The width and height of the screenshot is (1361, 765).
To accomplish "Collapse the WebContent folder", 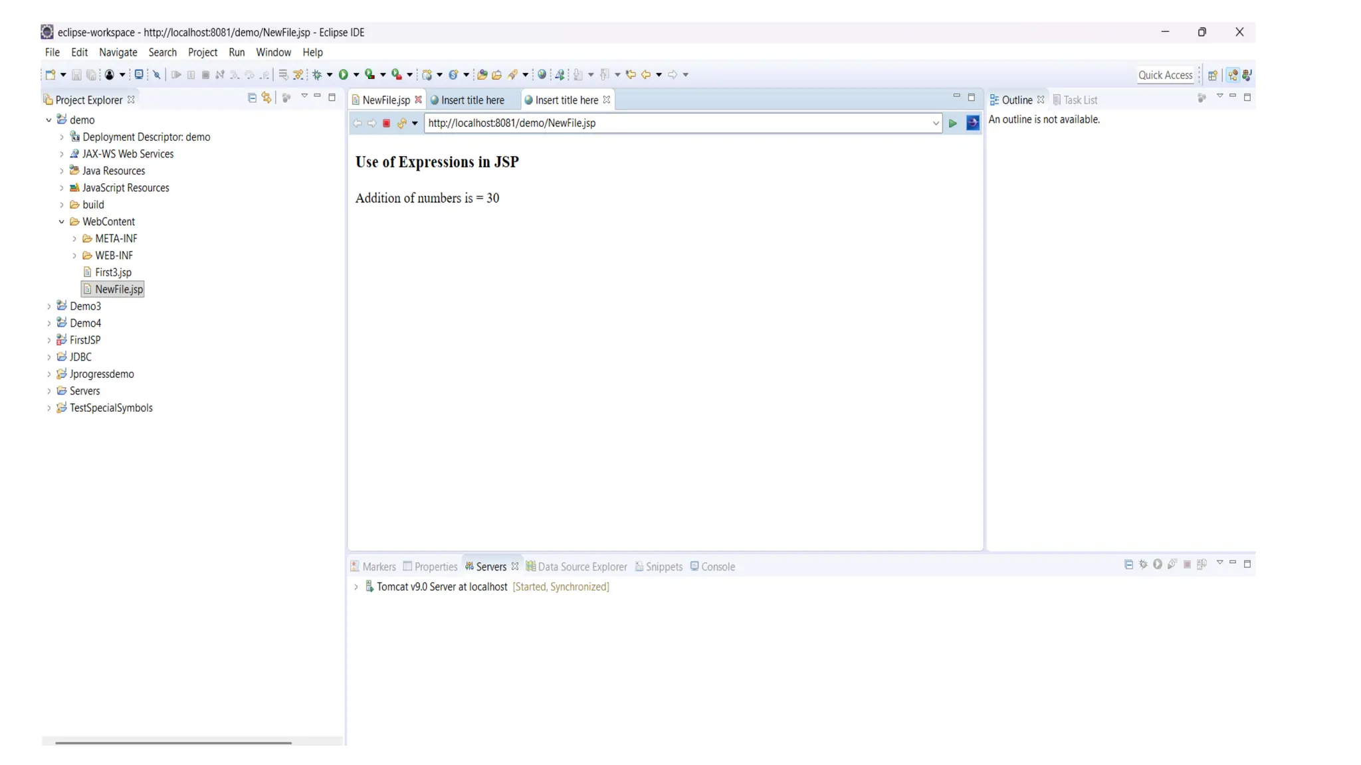I will [62, 222].
